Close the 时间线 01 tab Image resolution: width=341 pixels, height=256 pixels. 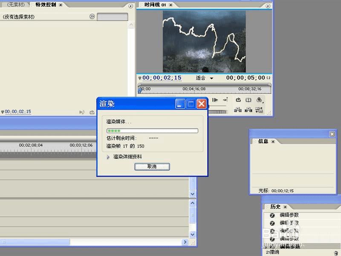pos(171,5)
